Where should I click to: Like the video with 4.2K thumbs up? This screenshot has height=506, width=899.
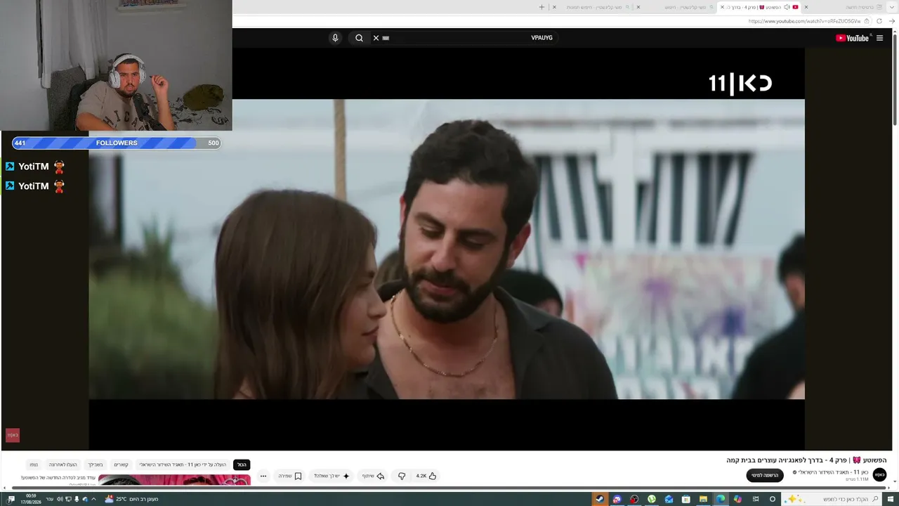pyautogui.click(x=426, y=476)
